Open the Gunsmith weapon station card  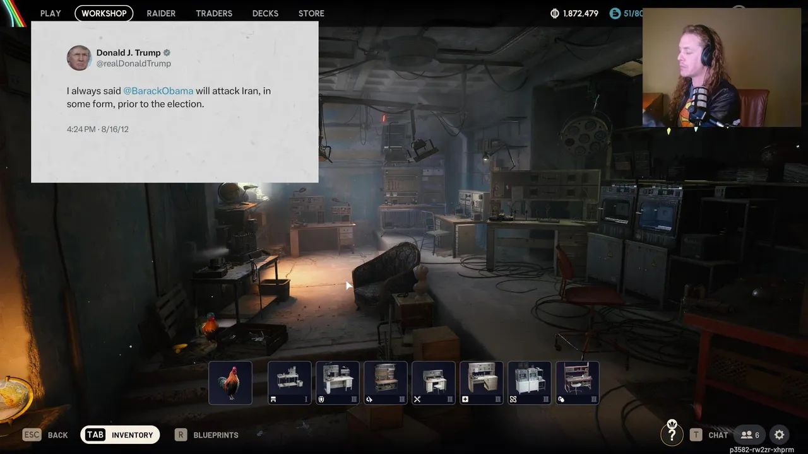pyautogui.click(x=386, y=383)
